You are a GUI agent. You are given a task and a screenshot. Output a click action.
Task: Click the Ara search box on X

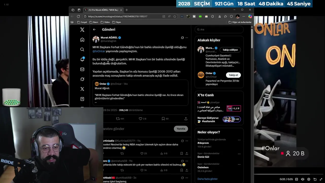219,29
